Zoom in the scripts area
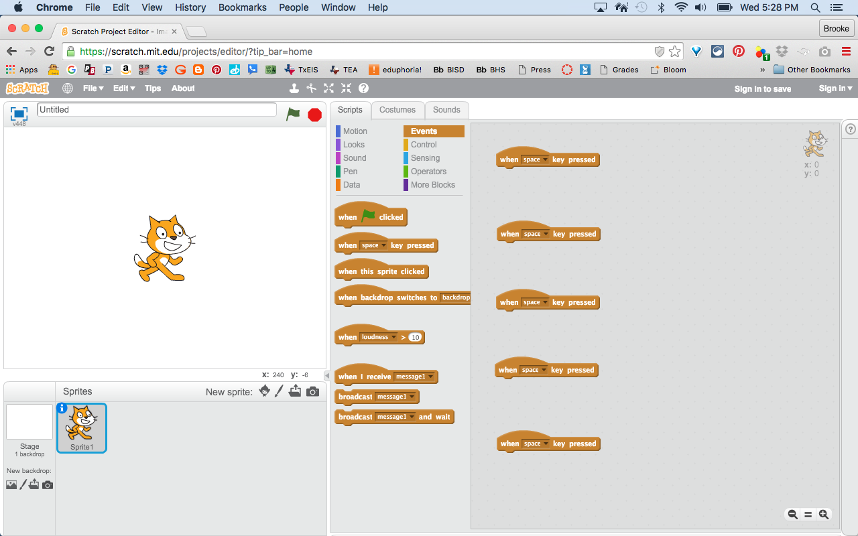858x536 pixels. pyautogui.click(x=824, y=515)
